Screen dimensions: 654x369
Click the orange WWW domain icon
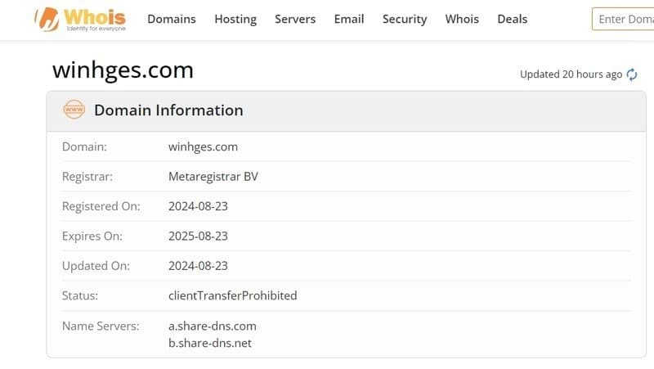click(x=74, y=110)
